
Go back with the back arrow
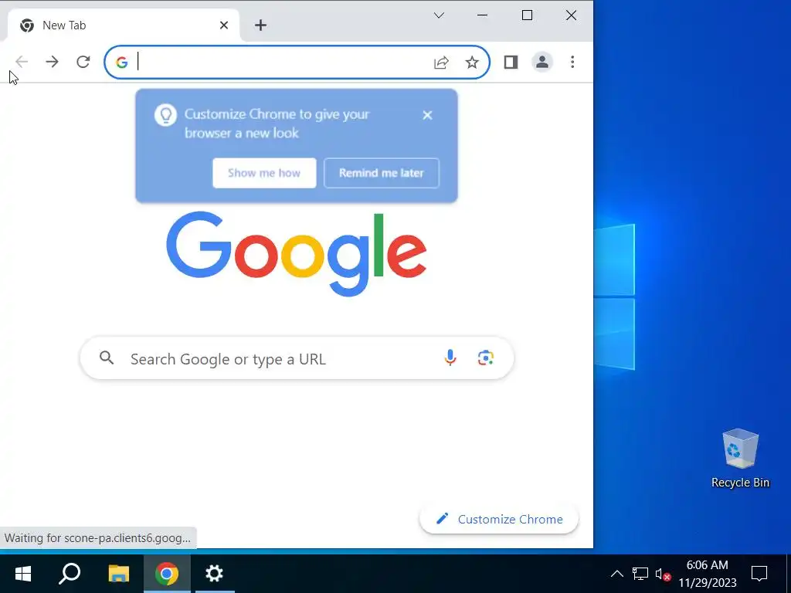[21, 62]
